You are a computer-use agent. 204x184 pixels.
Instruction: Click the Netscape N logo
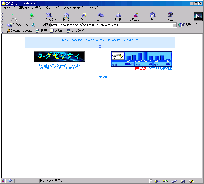pyautogui.click(x=198, y=16)
